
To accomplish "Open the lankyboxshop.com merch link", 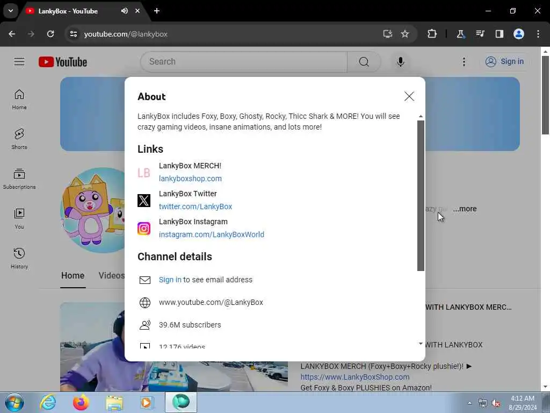I will click(190, 179).
